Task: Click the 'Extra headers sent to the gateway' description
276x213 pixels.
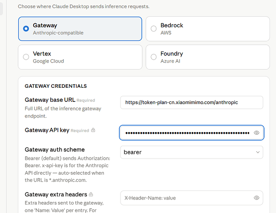Action: tap(64, 207)
